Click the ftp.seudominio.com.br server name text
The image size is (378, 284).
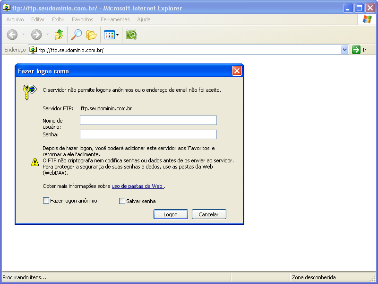point(106,108)
